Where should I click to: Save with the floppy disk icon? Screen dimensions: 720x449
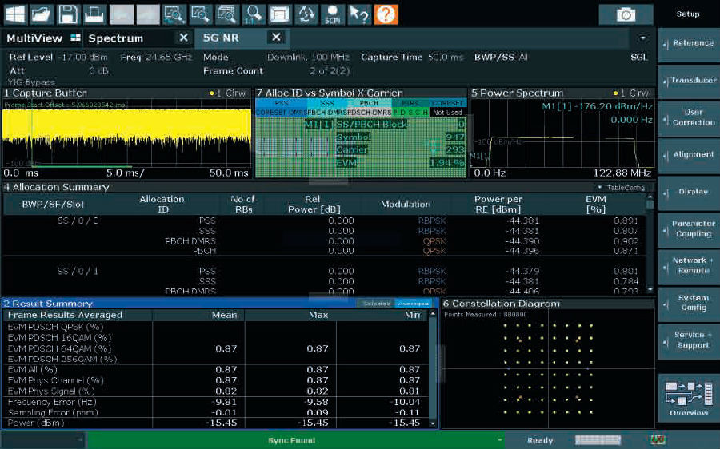click(68, 14)
